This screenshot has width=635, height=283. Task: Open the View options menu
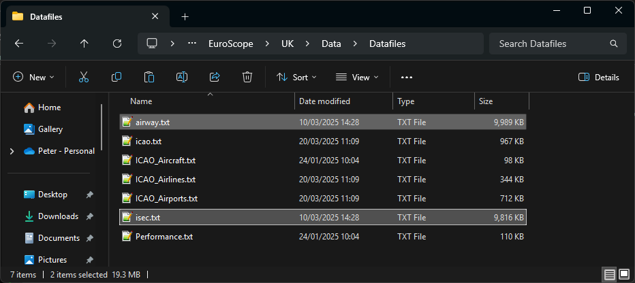(358, 78)
